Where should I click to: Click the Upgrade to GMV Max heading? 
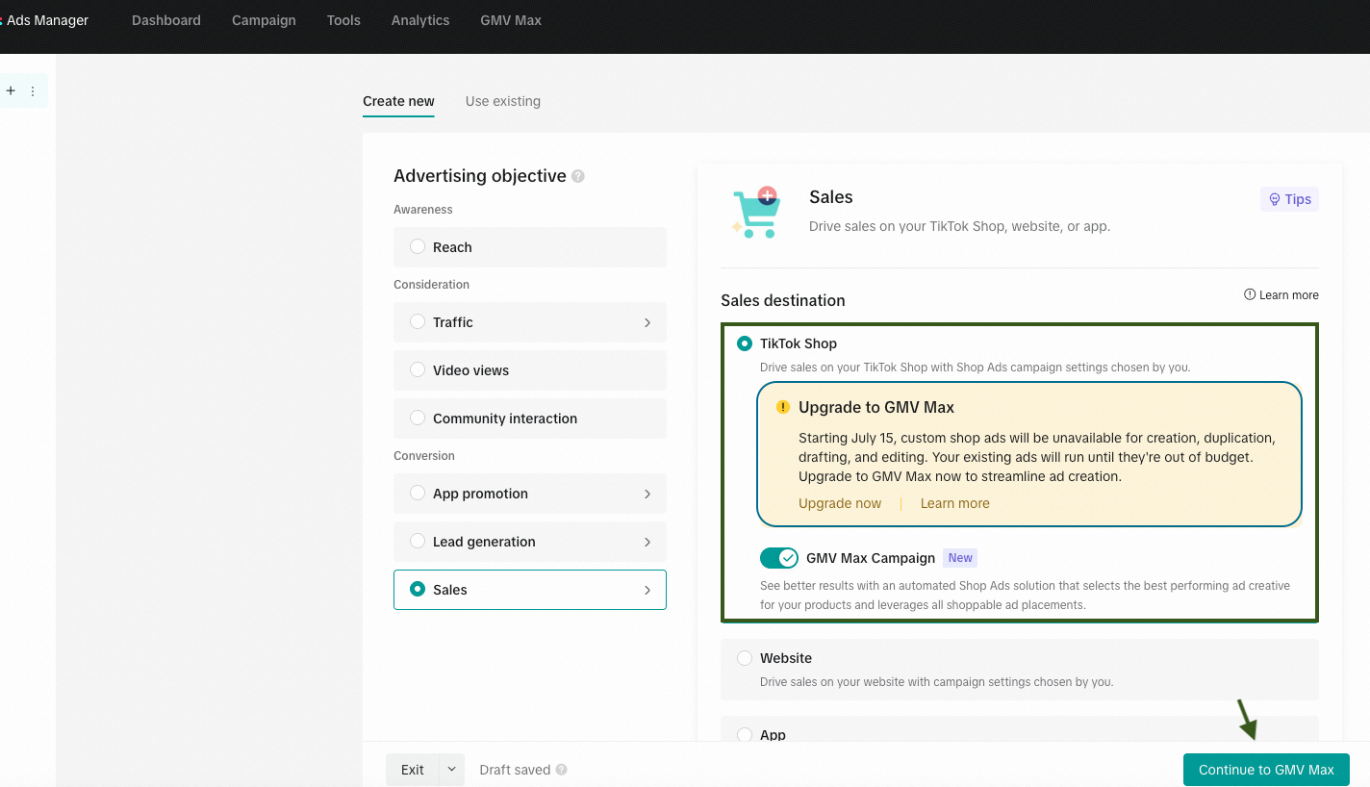coord(876,407)
